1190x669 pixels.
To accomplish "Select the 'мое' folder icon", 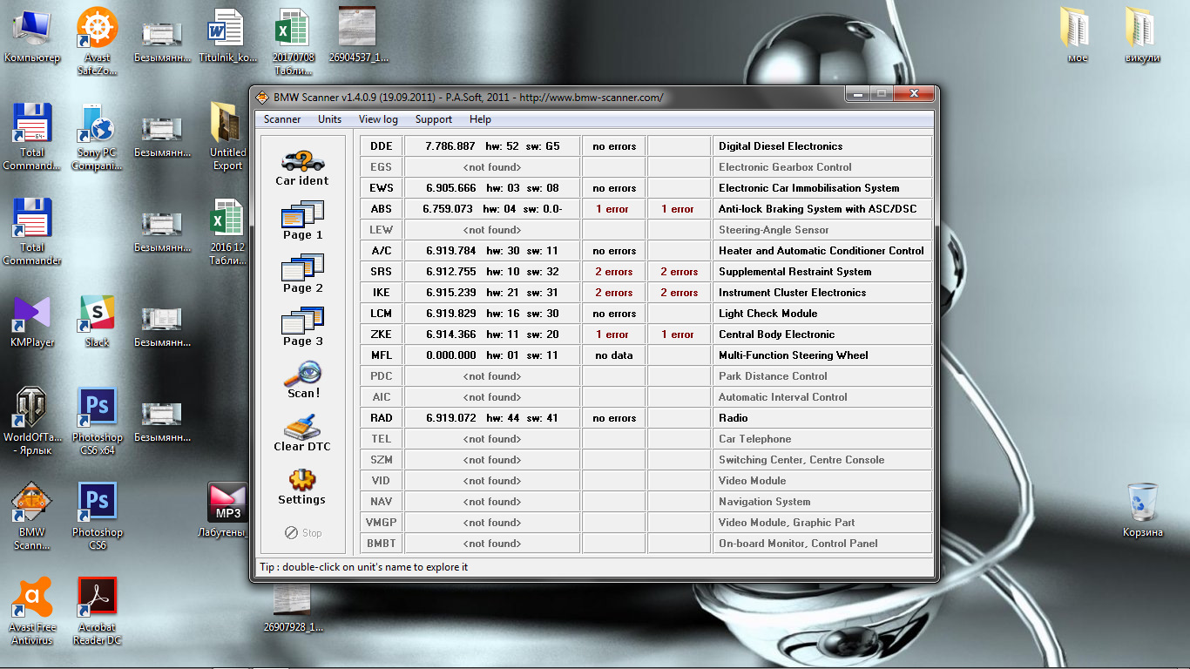I will click(1078, 37).
